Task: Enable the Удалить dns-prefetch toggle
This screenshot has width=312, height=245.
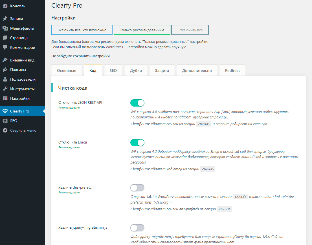Action: pyautogui.click(x=137, y=188)
